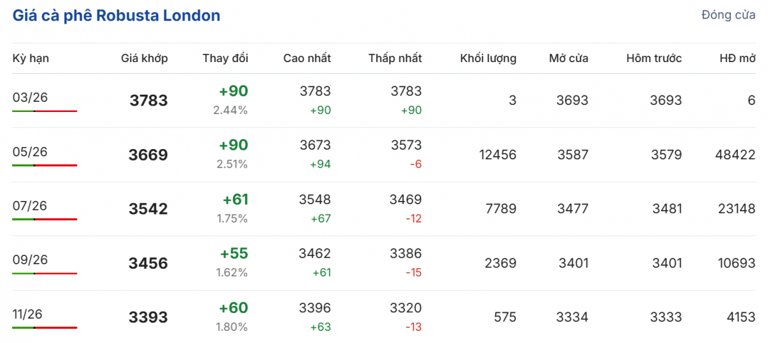Click the 'Mở cửa' column header

point(568,58)
